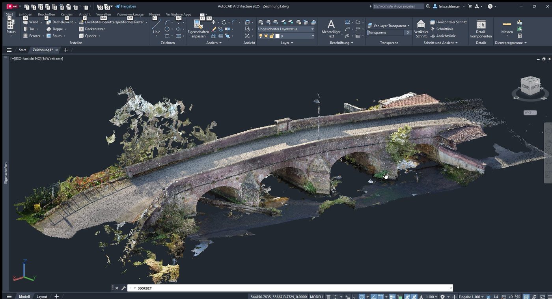Click the search magnifier icon

point(428,6)
